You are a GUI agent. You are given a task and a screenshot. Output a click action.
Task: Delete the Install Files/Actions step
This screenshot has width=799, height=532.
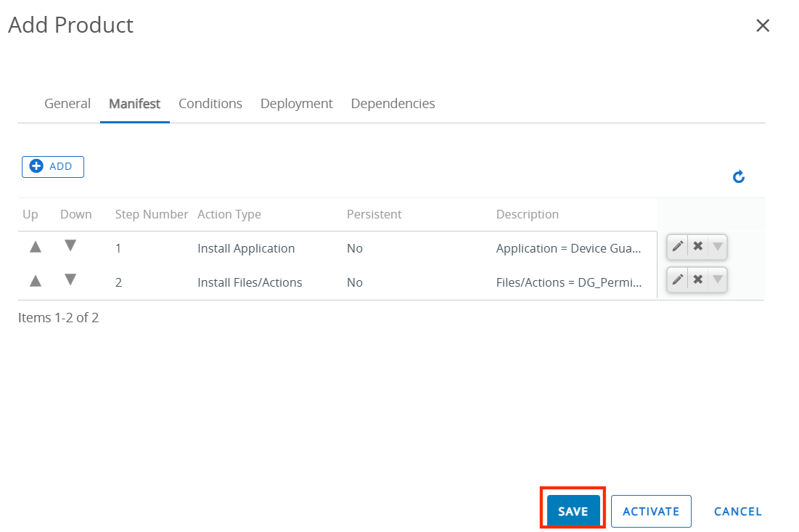pos(697,279)
